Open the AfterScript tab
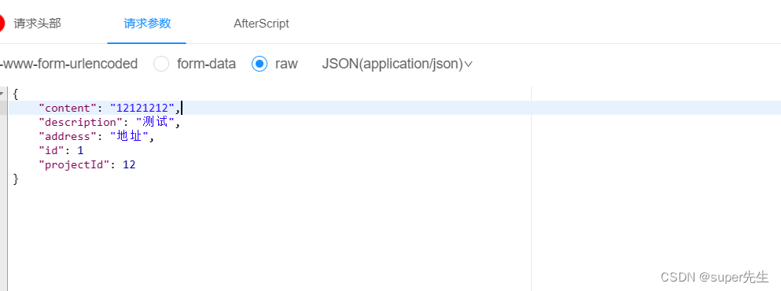The image size is (781, 291). point(261,24)
